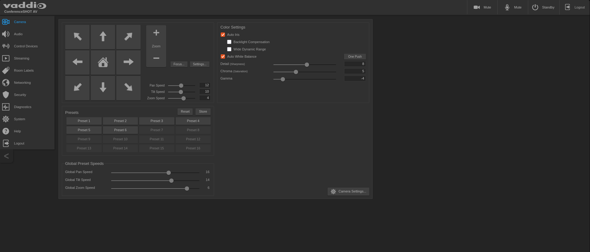
Task: Click the Standby power icon
Action: (535, 7)
